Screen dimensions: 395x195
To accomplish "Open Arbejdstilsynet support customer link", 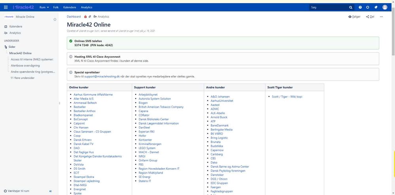I will click(148, 95).
